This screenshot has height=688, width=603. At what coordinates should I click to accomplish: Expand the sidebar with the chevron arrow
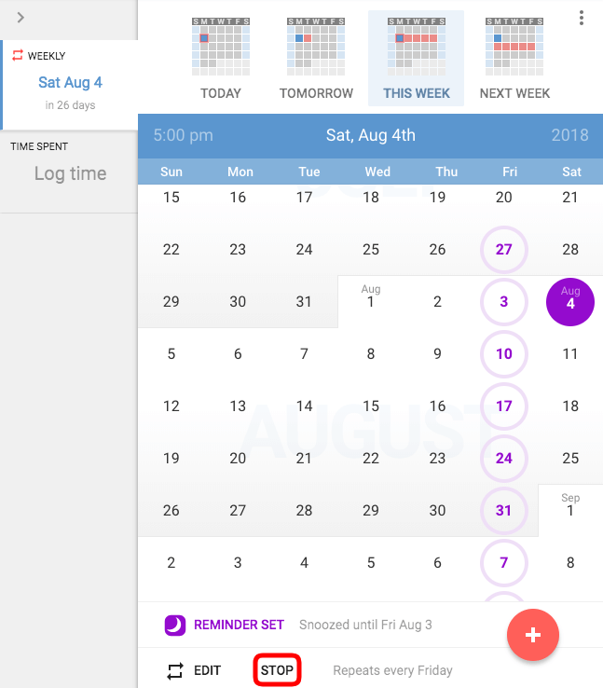21,18
